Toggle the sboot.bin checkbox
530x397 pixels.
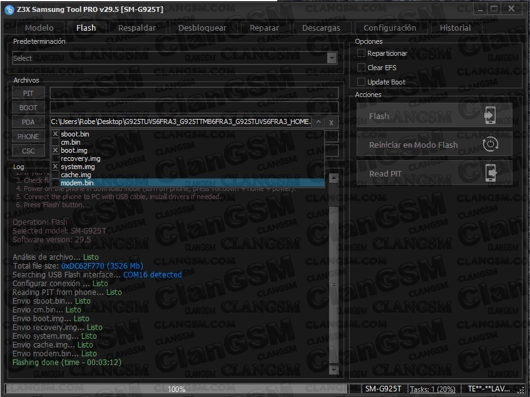pos(56,134)
